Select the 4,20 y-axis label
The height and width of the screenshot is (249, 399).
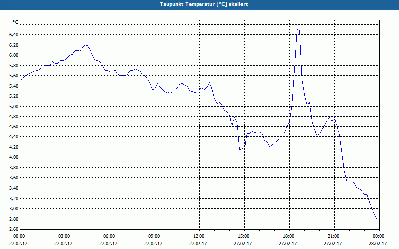(14, 147)
